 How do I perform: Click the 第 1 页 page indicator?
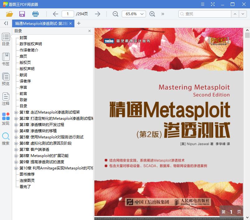(x=231, y=212)
